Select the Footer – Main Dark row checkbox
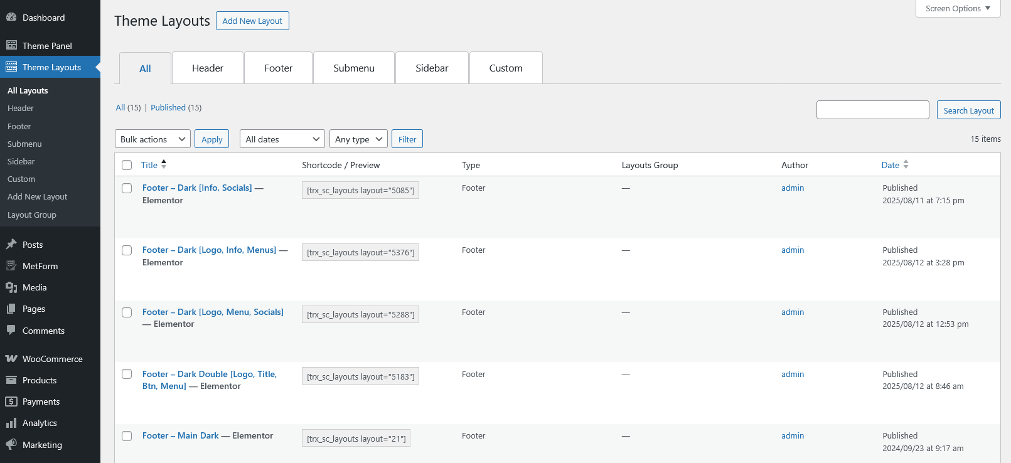 [127, 436]
